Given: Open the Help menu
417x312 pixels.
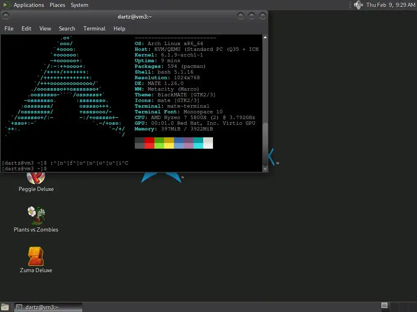Looking at the screenshot, I should (x=119, y=28).
